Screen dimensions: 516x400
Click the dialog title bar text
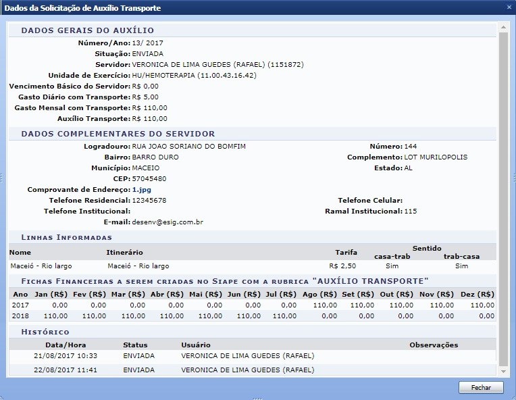[82, 7]
